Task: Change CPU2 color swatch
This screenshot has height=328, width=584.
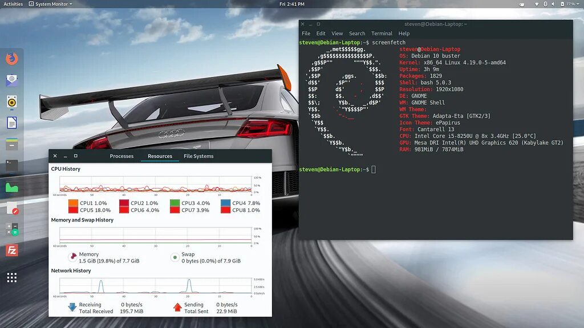Action: pos(124,203)
